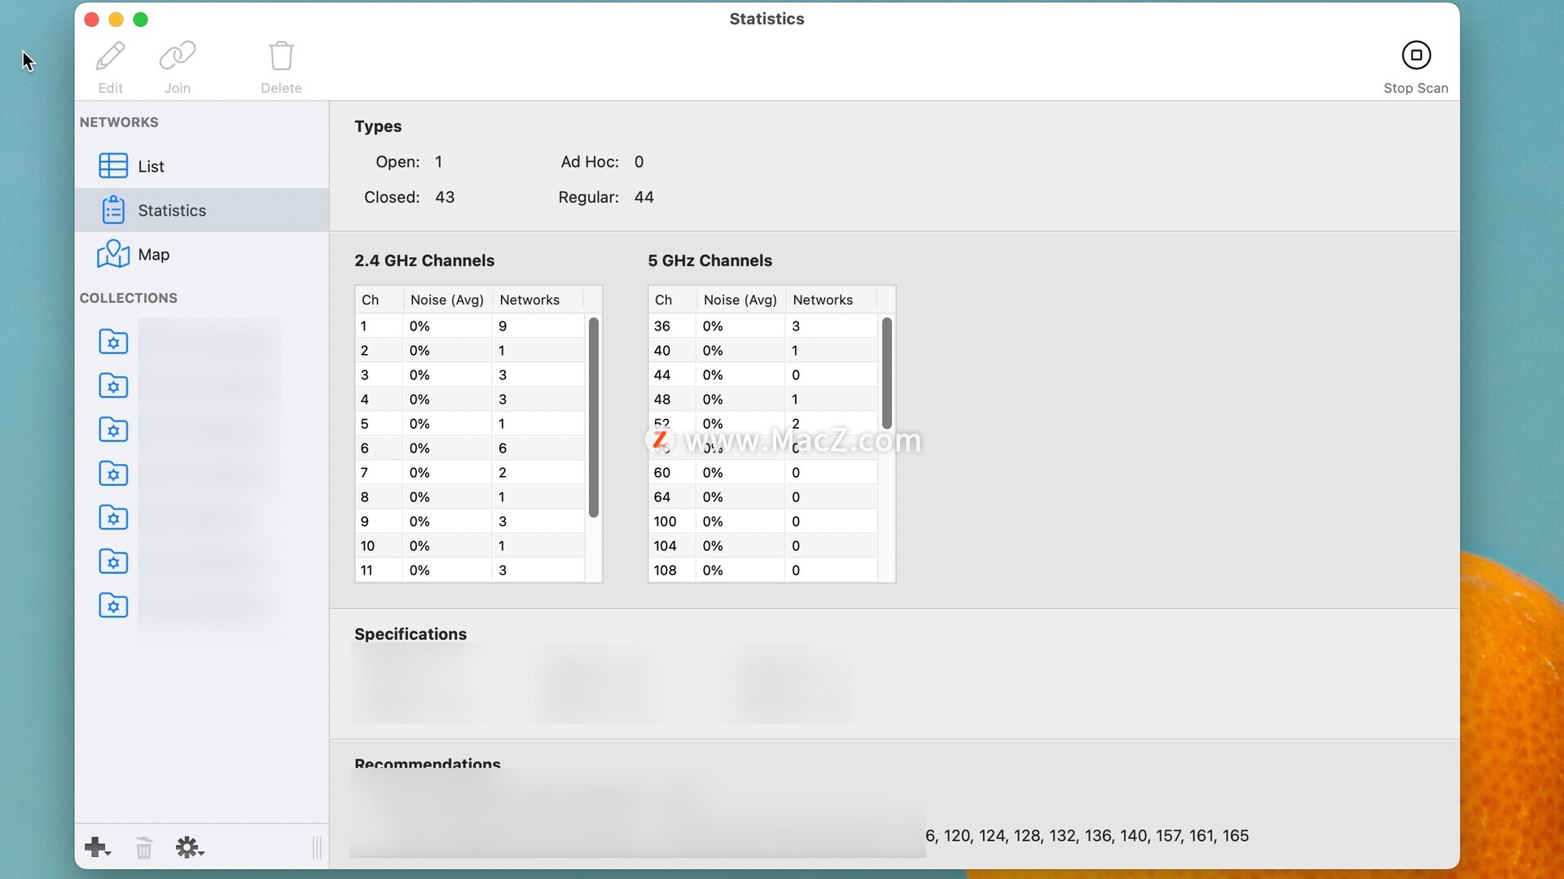1564x879 pixels.
Task: Click the Map pin icon
Action: coord(113,254)
